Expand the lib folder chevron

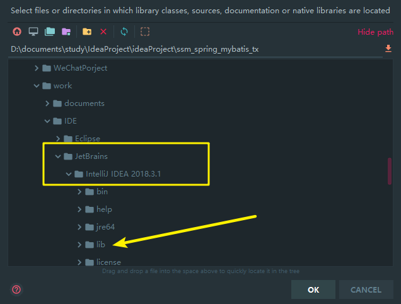79,245
